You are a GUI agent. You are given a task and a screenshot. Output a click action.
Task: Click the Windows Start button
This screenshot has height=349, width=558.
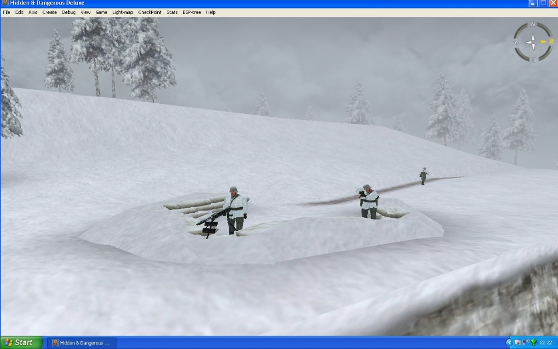click(21, 342)
